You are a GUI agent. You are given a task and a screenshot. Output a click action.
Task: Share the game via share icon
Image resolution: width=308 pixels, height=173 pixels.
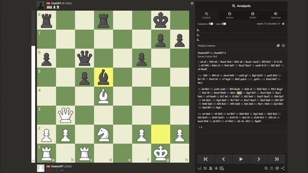[x=282, y=168]
